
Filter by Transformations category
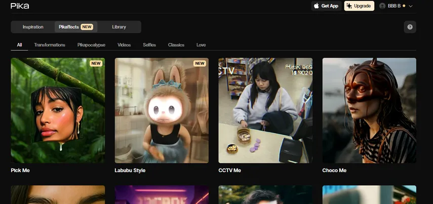pyautogui.click(x=50, y=45)
